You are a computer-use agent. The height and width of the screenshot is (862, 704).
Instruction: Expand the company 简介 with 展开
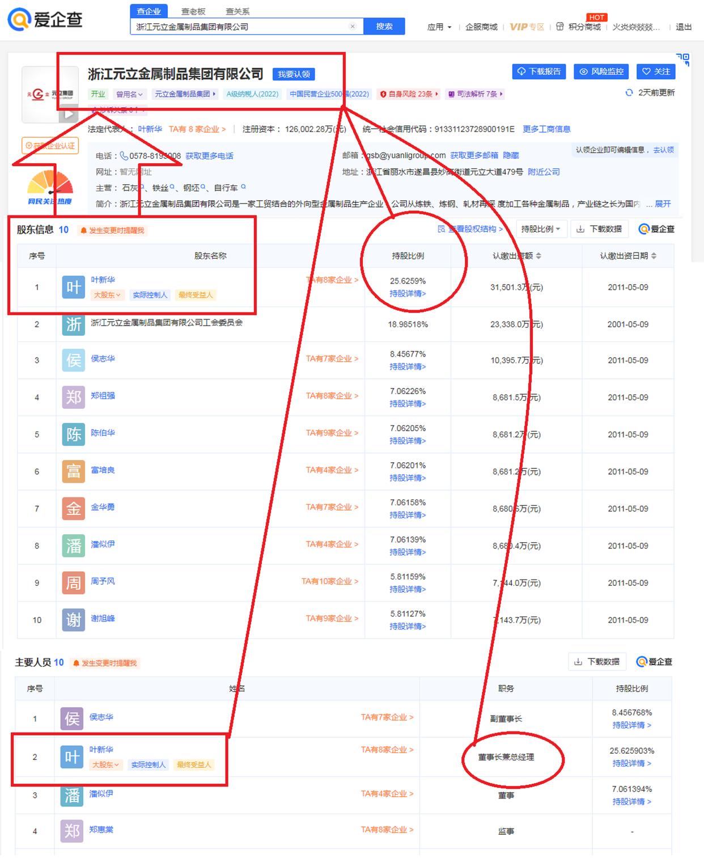663,204
